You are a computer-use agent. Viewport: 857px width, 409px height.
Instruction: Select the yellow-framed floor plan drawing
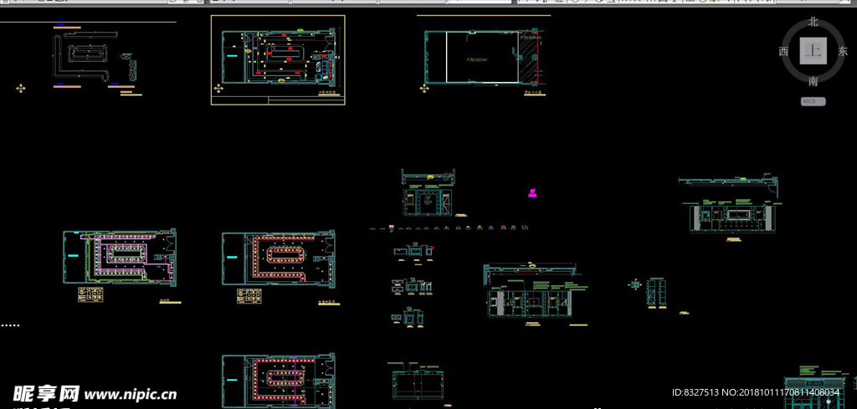tap(278, 60)
